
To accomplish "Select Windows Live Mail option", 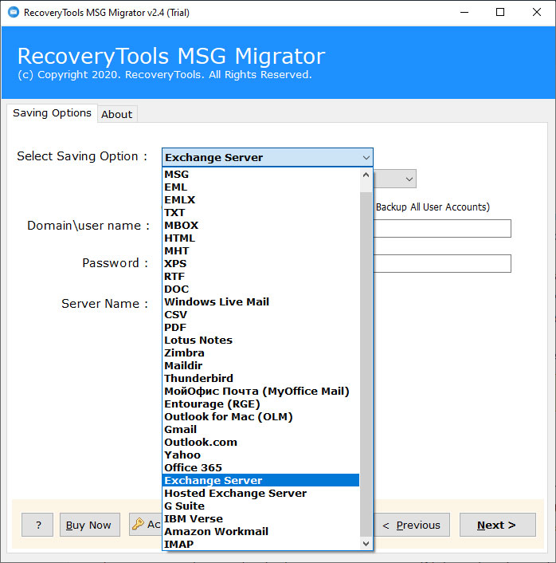I will pyautogui.click(x=260, y=302).
